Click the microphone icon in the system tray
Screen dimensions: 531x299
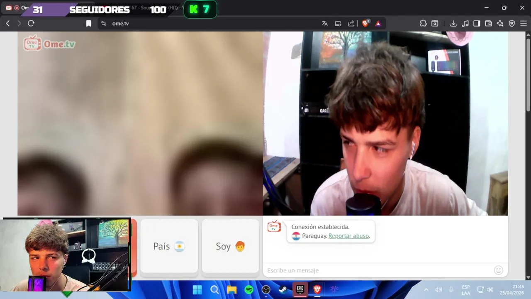[451, 289]
